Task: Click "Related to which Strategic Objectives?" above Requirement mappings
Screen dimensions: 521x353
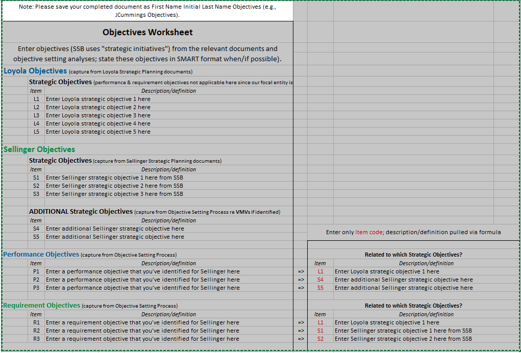Action: click(x=413, y=306)
